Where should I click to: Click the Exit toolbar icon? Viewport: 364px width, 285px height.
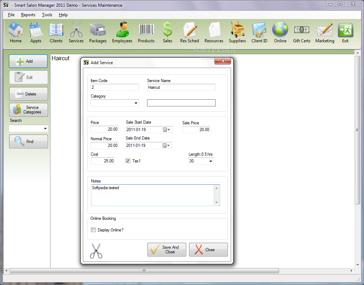point(345,32)
